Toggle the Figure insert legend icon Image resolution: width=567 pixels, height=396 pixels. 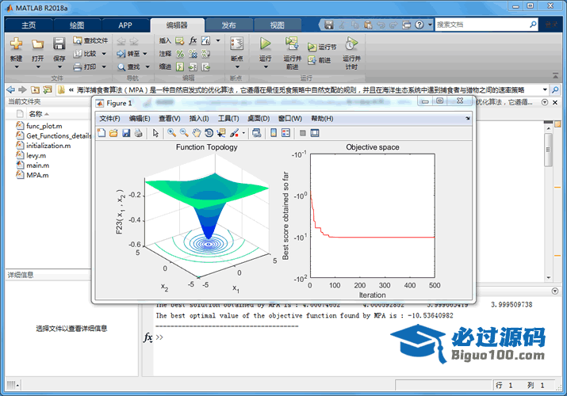pyautogui.click(x=285, y=133)
